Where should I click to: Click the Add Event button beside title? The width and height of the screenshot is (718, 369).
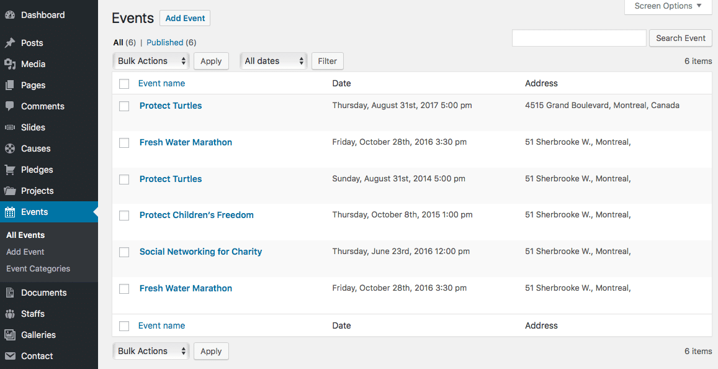pyautogui.click(x=185, y=19)
